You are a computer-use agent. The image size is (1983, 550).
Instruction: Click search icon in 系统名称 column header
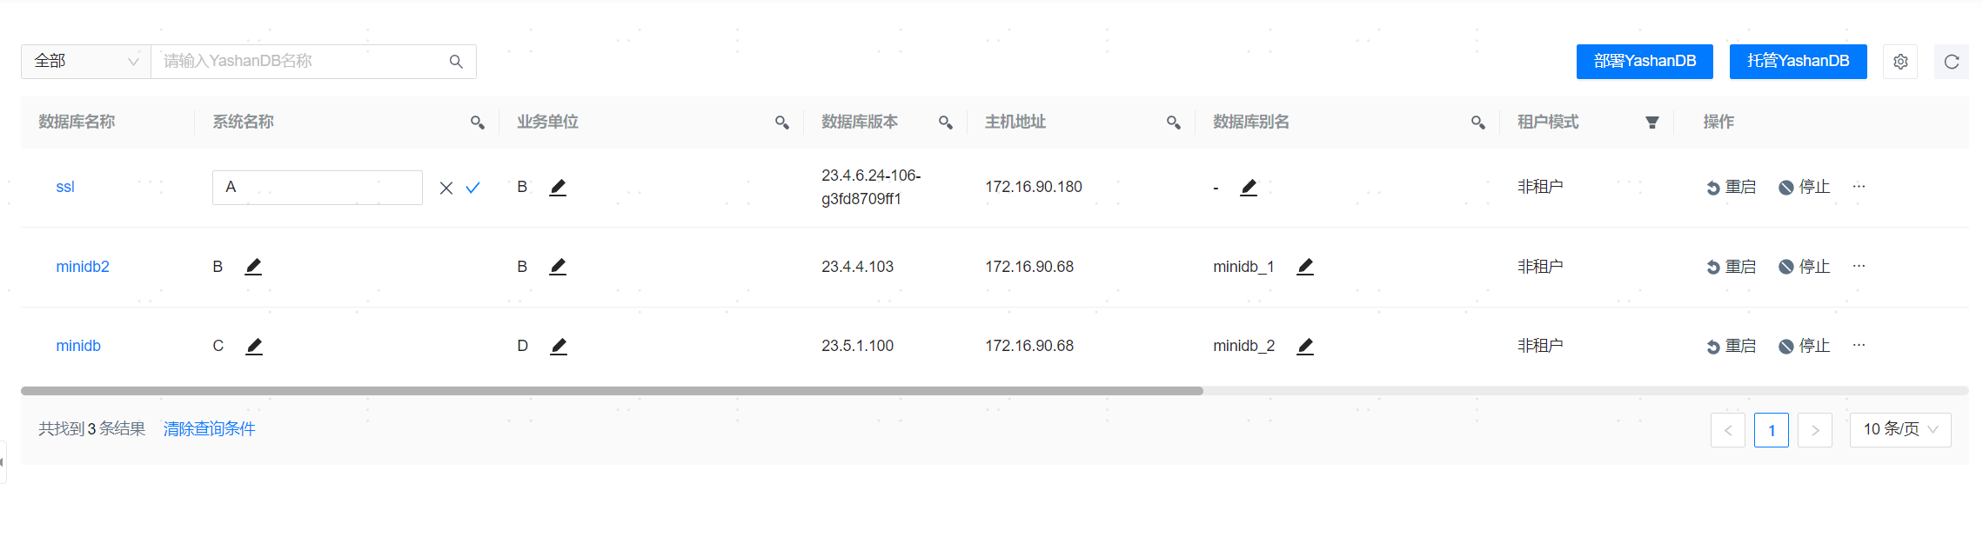(477, 123)
